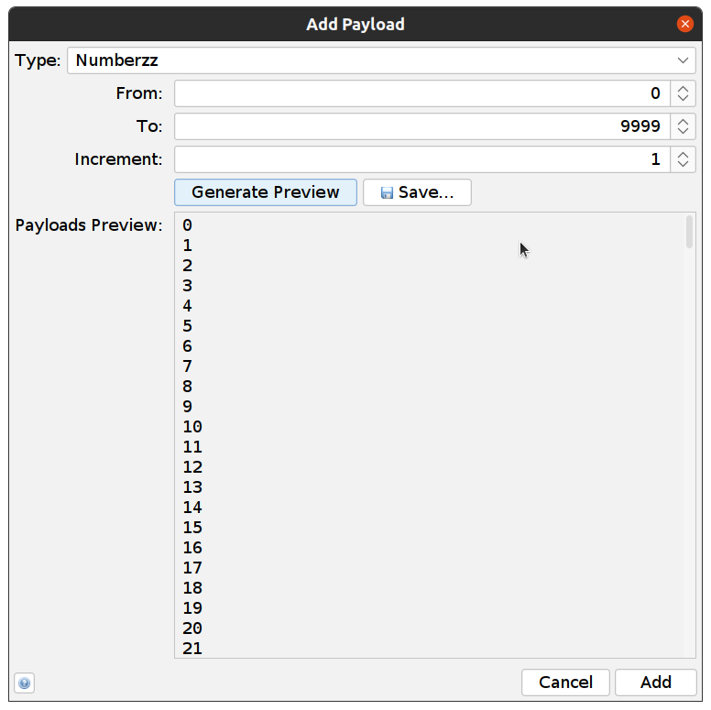This screenshot has width=711, height=710.
Task: Close the Add Payload dialog
Action: tap(684, 24)
